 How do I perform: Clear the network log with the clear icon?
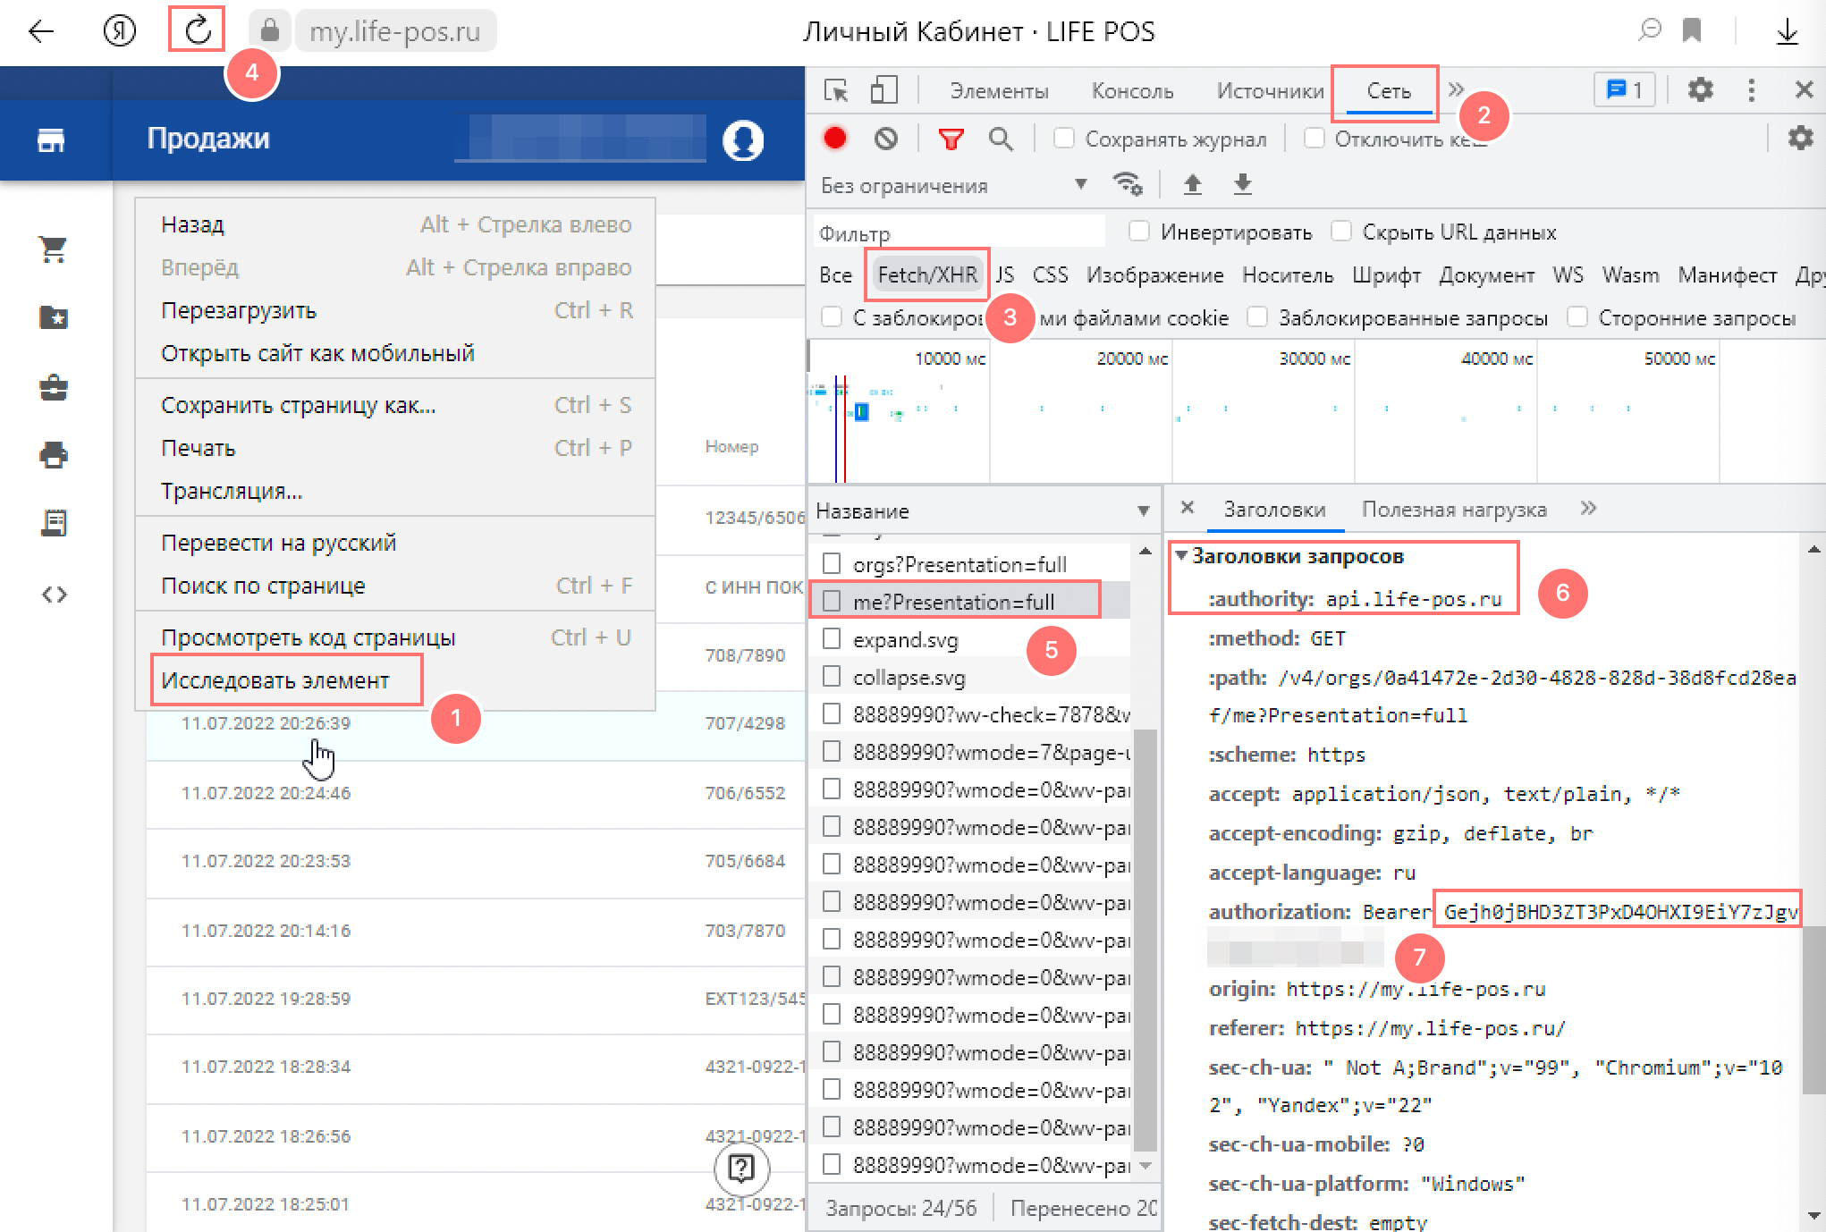point(886,139)
